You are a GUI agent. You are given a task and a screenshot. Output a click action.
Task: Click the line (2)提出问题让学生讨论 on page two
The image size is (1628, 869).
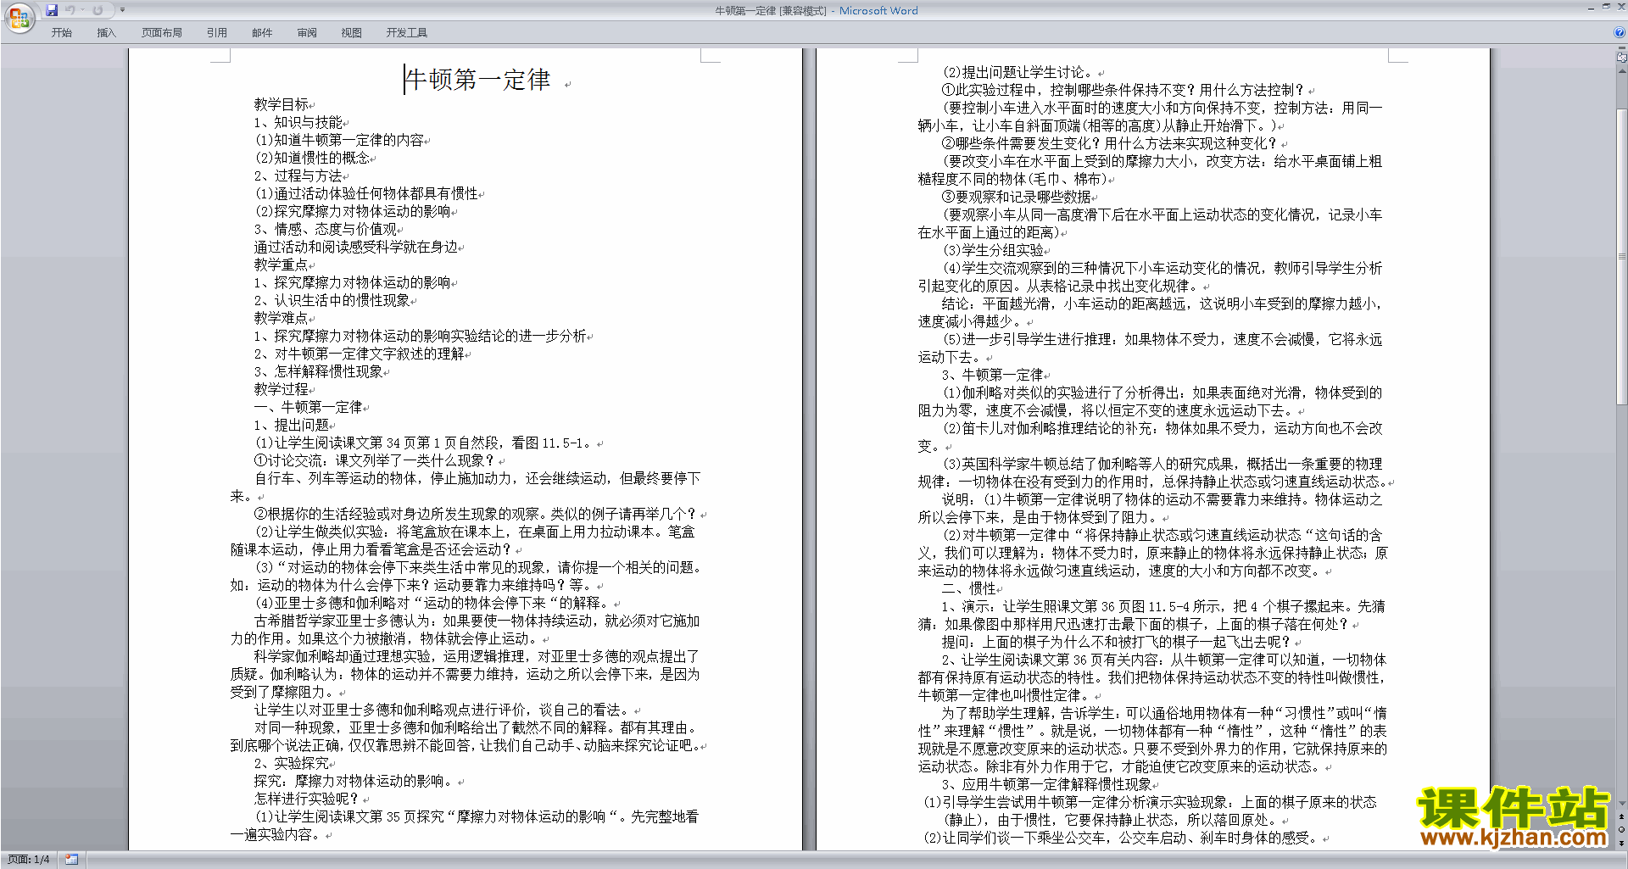point(1020,72)
